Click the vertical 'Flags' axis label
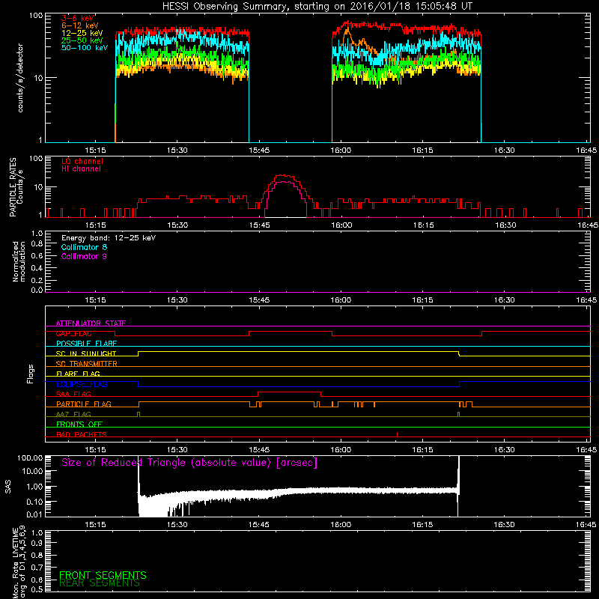 31,374
